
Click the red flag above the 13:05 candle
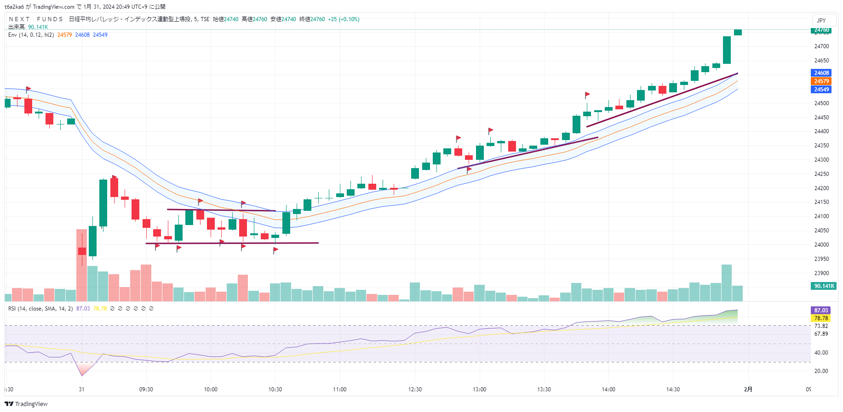point(491,130)
